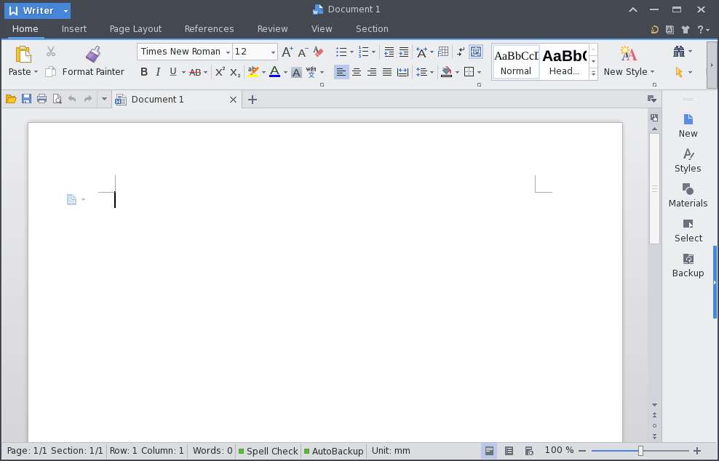Image resolution: width=719 pixels, height=461 pixels.
Task: Open the Backup panel in sidebar
Action: [688, 265]
